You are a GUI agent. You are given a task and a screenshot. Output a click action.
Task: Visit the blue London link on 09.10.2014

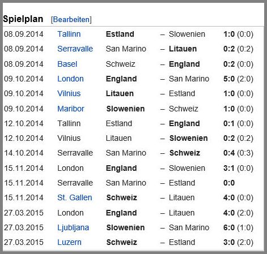[x=70, y=79]
